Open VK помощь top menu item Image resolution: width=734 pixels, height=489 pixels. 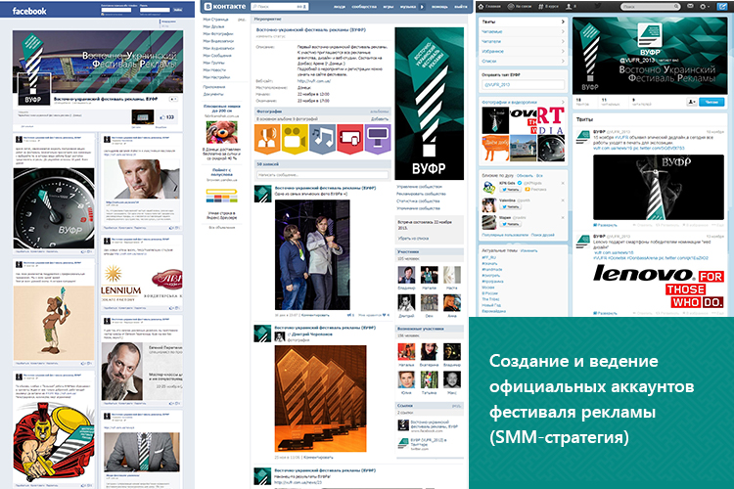click(439, 7)
